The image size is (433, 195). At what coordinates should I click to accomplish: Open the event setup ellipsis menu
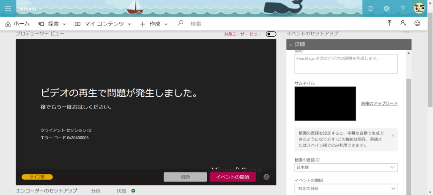406,32
